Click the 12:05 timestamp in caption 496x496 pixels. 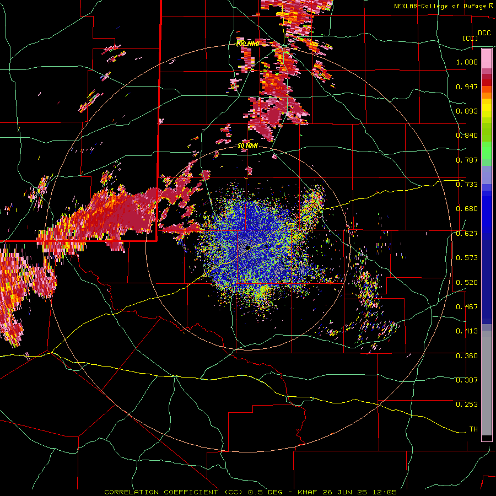[386, 492]
